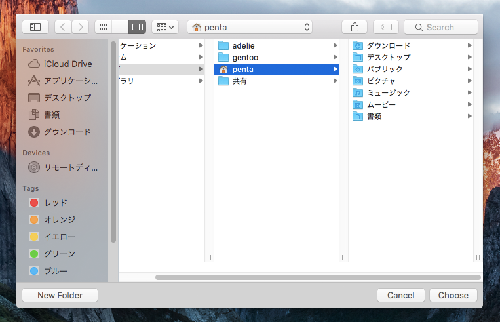Click the New Folder button
Image resolution: width=500 pixels, height=322 pixels.
tap(60, 296)
